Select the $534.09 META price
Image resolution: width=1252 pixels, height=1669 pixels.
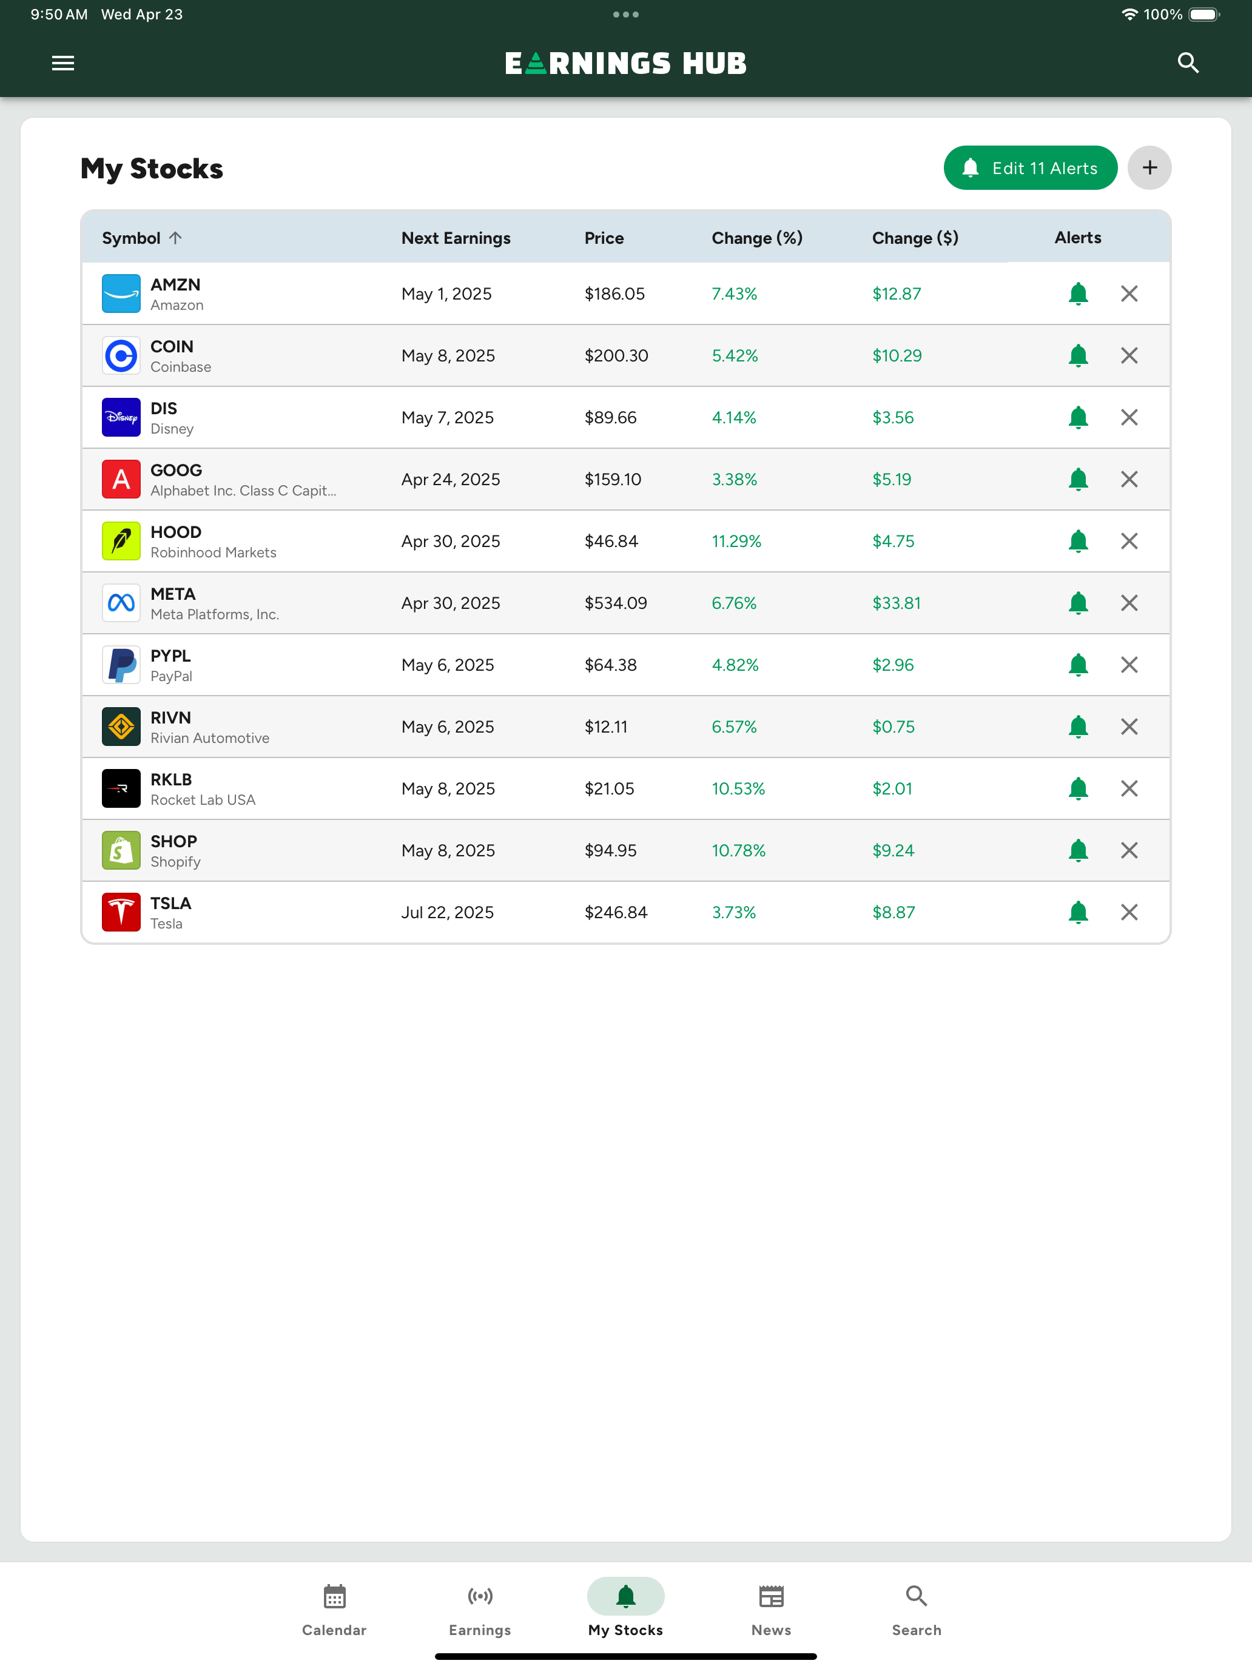616,603
